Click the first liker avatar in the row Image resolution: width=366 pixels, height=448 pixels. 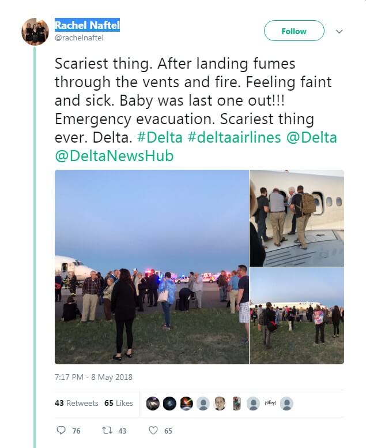[x=152, y=404]
